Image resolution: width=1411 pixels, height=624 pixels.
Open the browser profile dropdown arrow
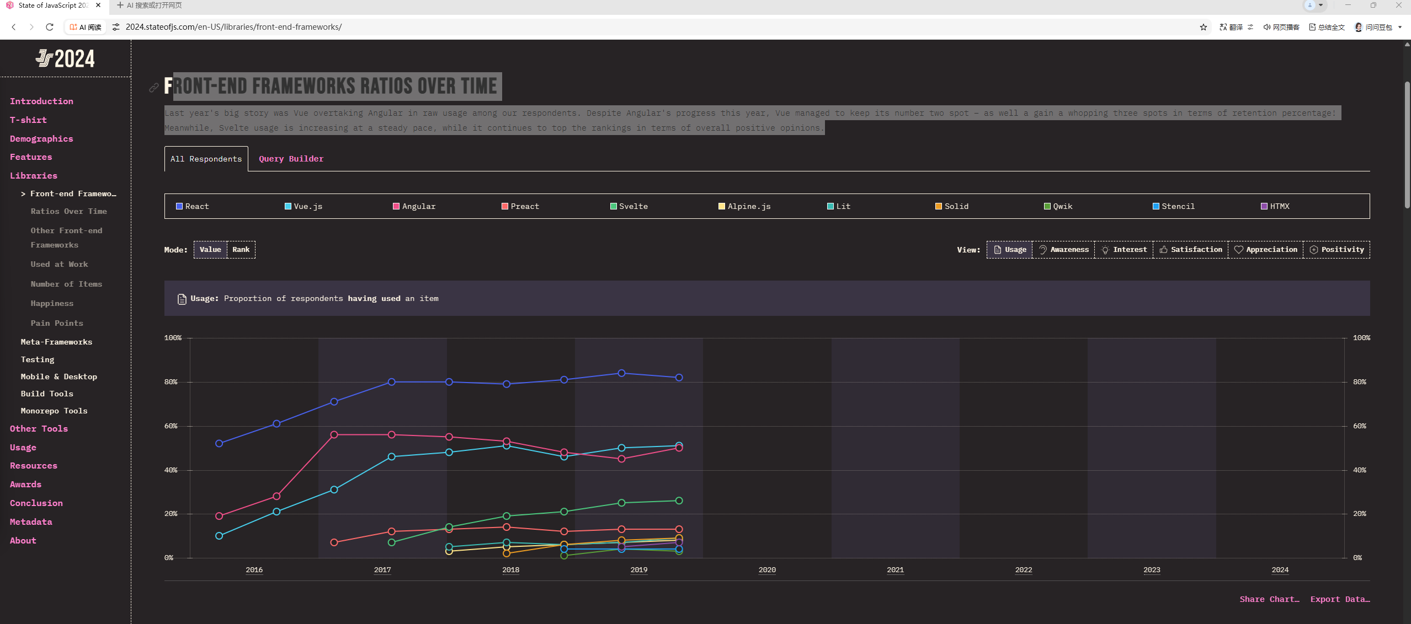point(1321,5)
